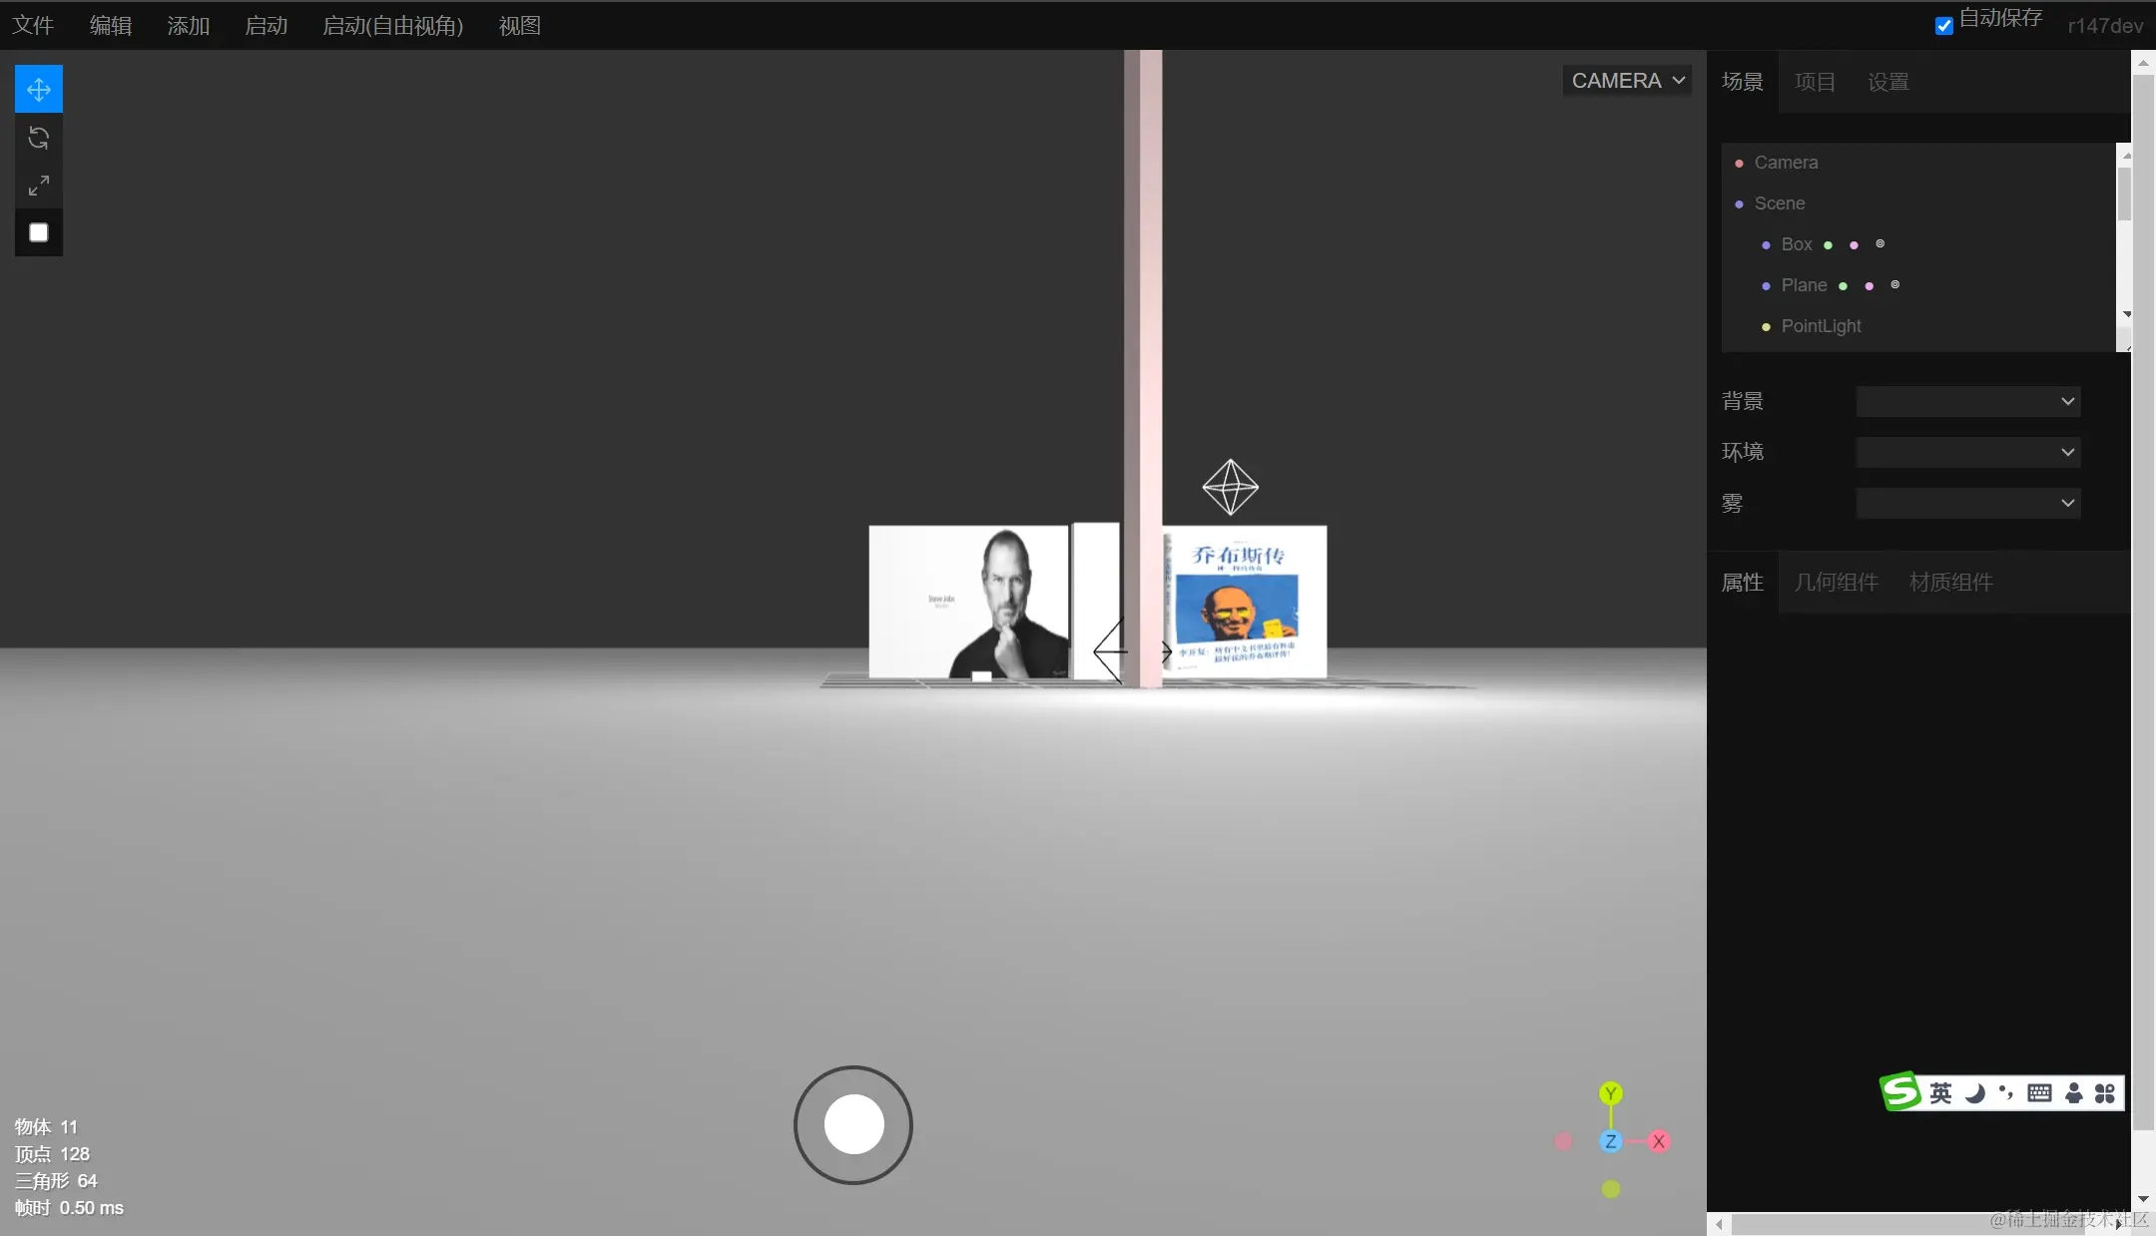Click the Y axis on viewport gizmo

point(1610,1093)
